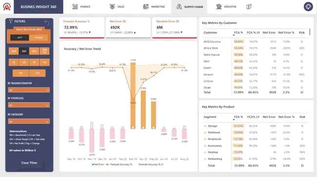Select fiscal year 2020
The width and height of the screenshot is (317, 177).
tap(24, 51)
